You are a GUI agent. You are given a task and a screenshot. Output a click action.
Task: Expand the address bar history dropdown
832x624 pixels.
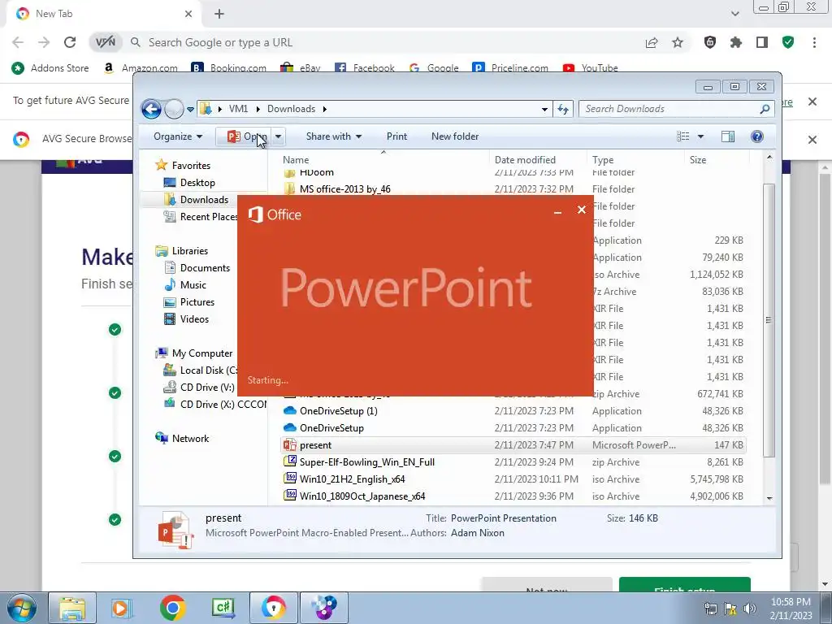click(544, 110)
